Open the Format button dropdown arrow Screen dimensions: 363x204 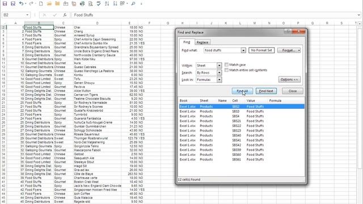[x=299, y=50]
